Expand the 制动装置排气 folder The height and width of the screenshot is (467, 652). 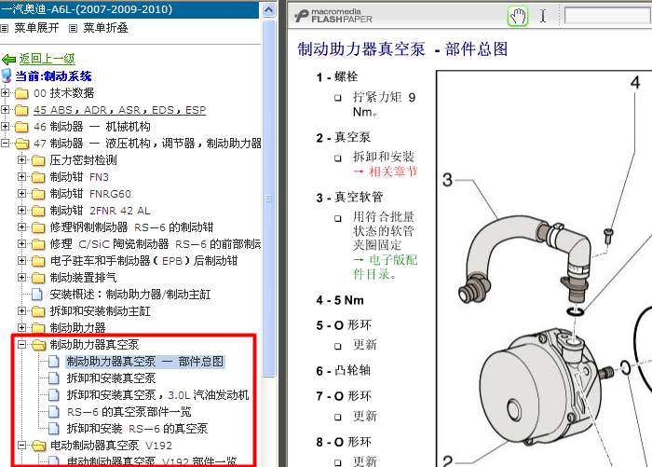(x=21, y=277)
